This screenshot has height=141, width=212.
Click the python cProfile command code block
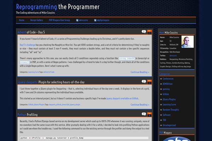click(x=84, y=138)
